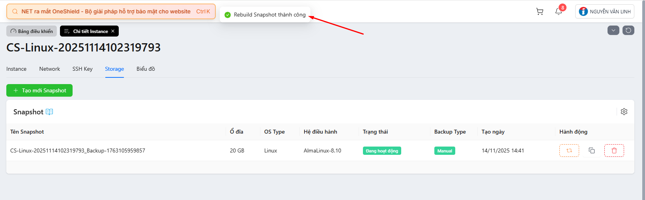
Task: Close the Chi tiết Instance tab
Action: tap(113, 31)
